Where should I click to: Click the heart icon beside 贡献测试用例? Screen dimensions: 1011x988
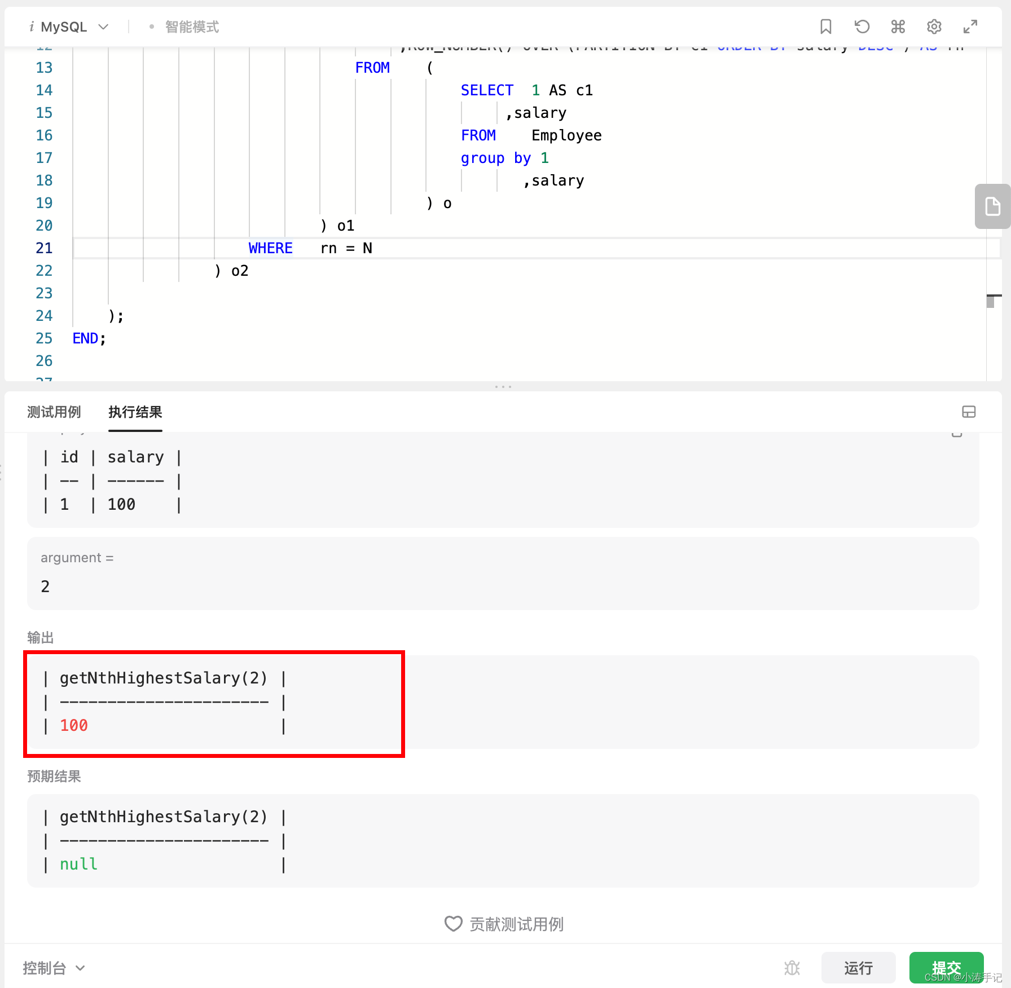(453, 924)
